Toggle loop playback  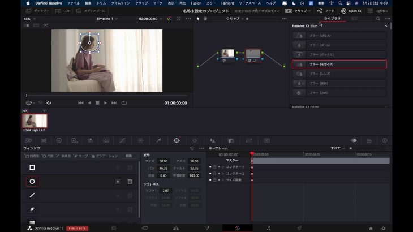124,103
